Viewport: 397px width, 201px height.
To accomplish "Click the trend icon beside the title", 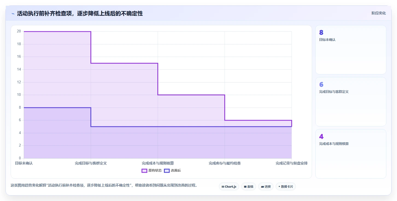I will pos(13,14).
